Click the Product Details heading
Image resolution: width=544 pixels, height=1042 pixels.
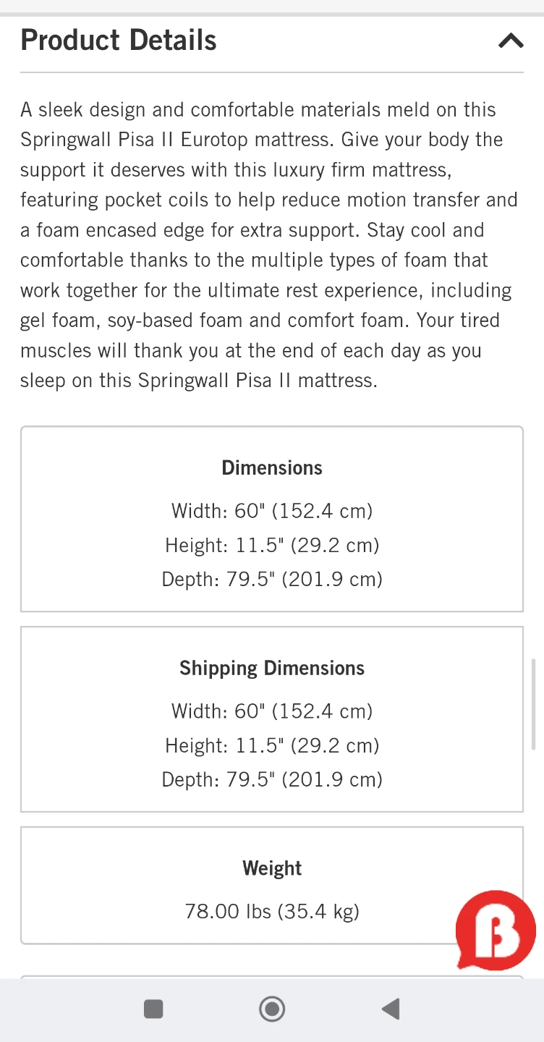[119, 41]
